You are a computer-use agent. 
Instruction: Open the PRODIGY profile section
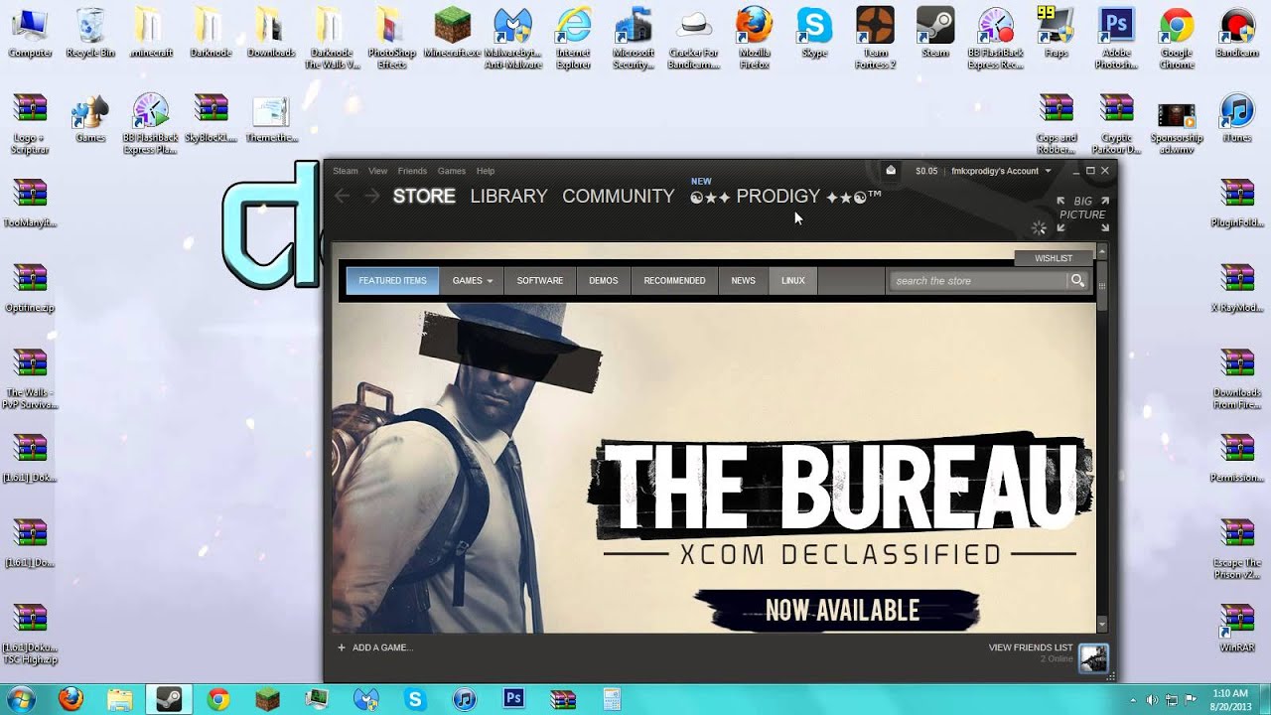[785, 197]
